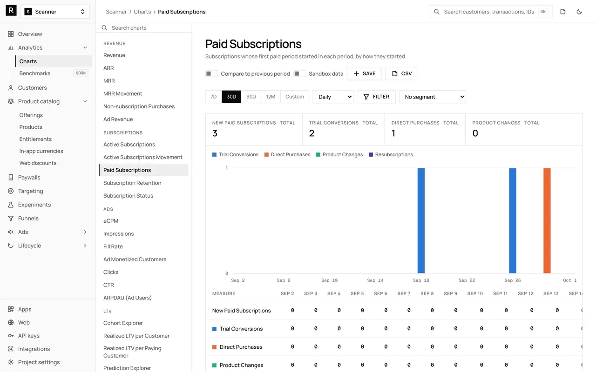
Task: Click the SAVE button
Action: click(364, 73)
